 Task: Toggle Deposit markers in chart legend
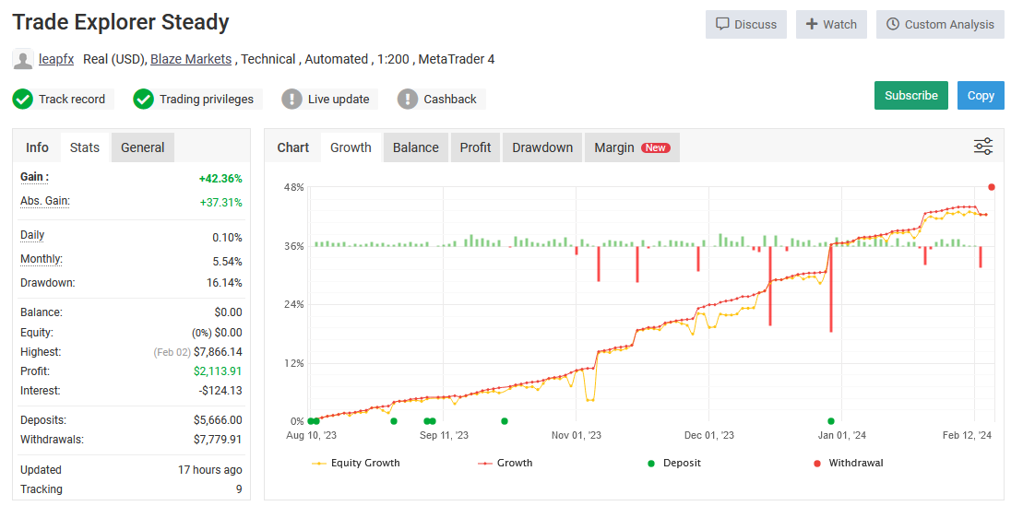coord(674,463)
